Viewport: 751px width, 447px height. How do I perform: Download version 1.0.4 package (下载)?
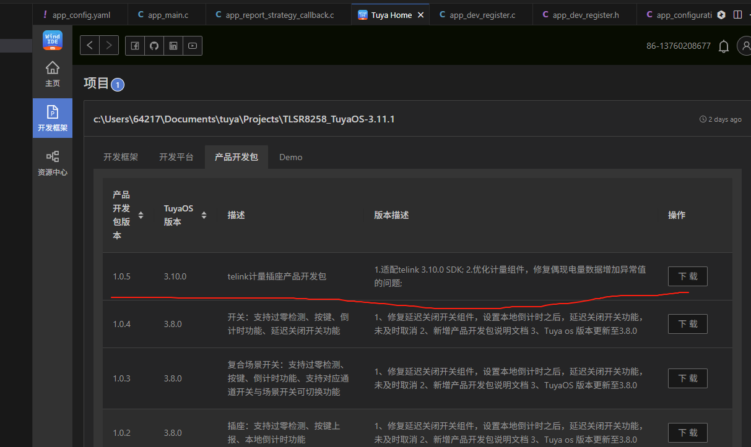[x=688, y=324]
